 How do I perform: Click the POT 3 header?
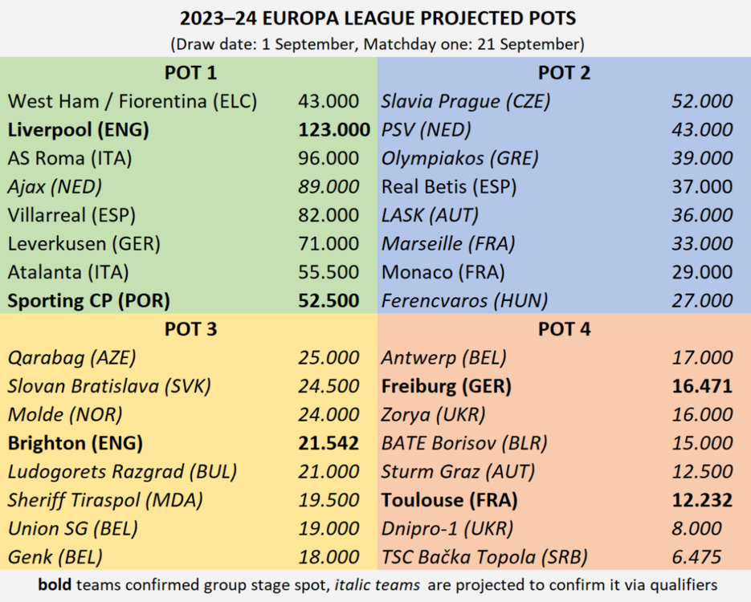point(190,329)
